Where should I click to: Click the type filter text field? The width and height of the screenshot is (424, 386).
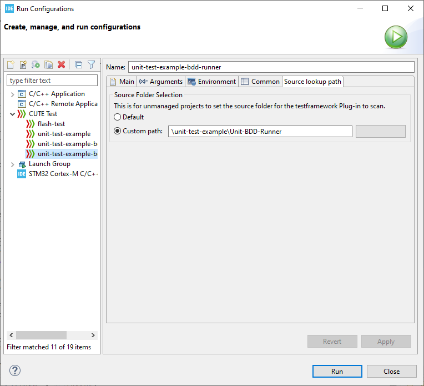tap(52, 81)
